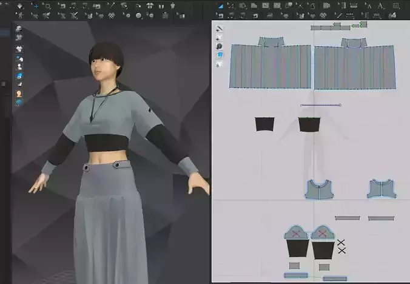
Task: Select the left pleated skirt pattern piece
Action: 271,66
